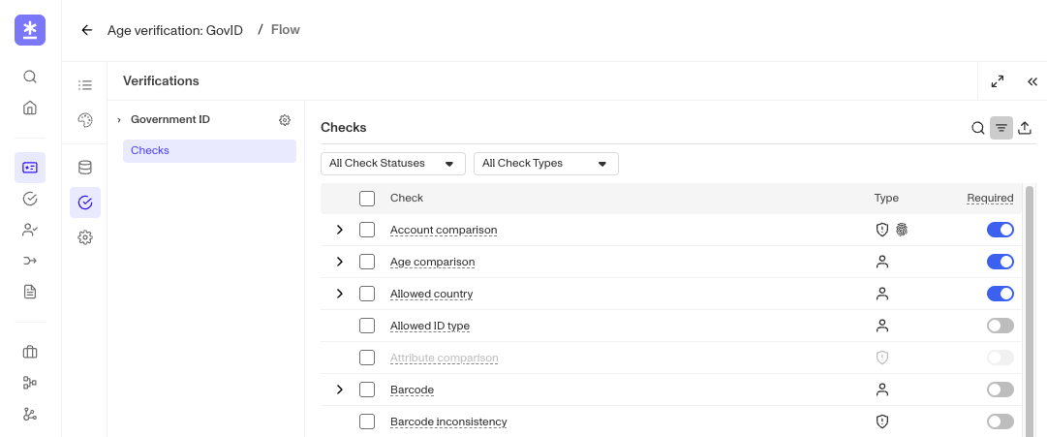The width and height of the screenshot is (1047, 437).
Task: Expand the Barcode check row
Action: tap(340, 390)
